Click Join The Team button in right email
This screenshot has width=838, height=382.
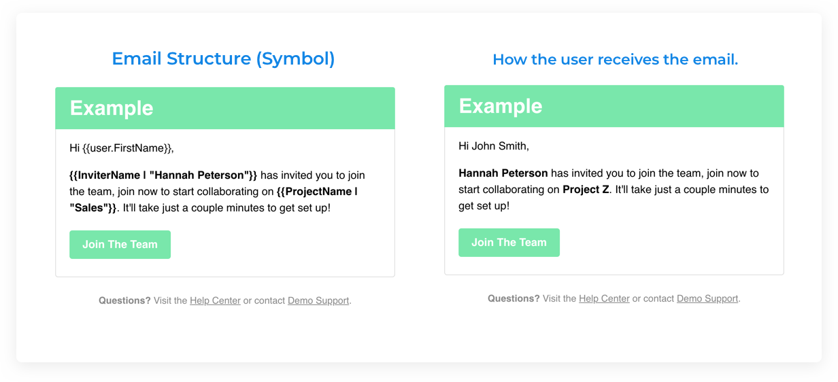pyautogui.click(x=509, y=243)
